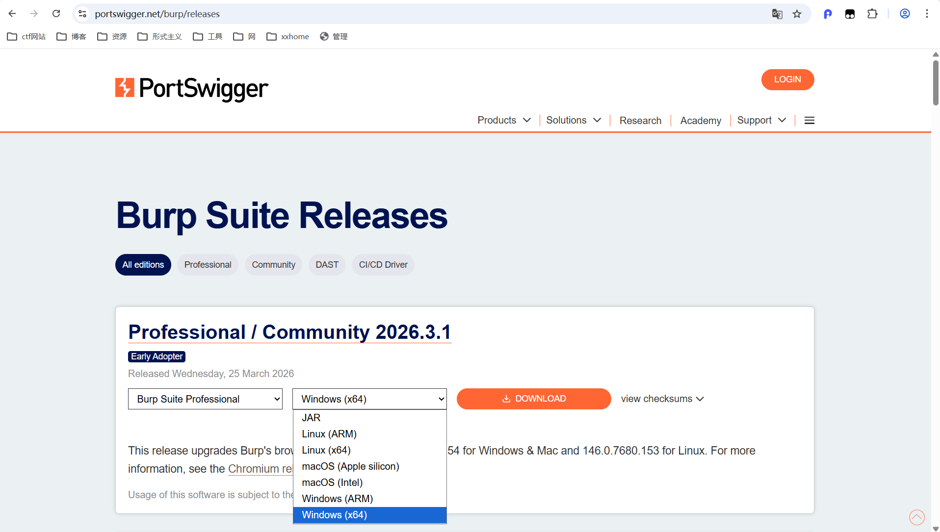Click the orange DOWNLOAD button
The image size is (940, 532).
point(534,399)
